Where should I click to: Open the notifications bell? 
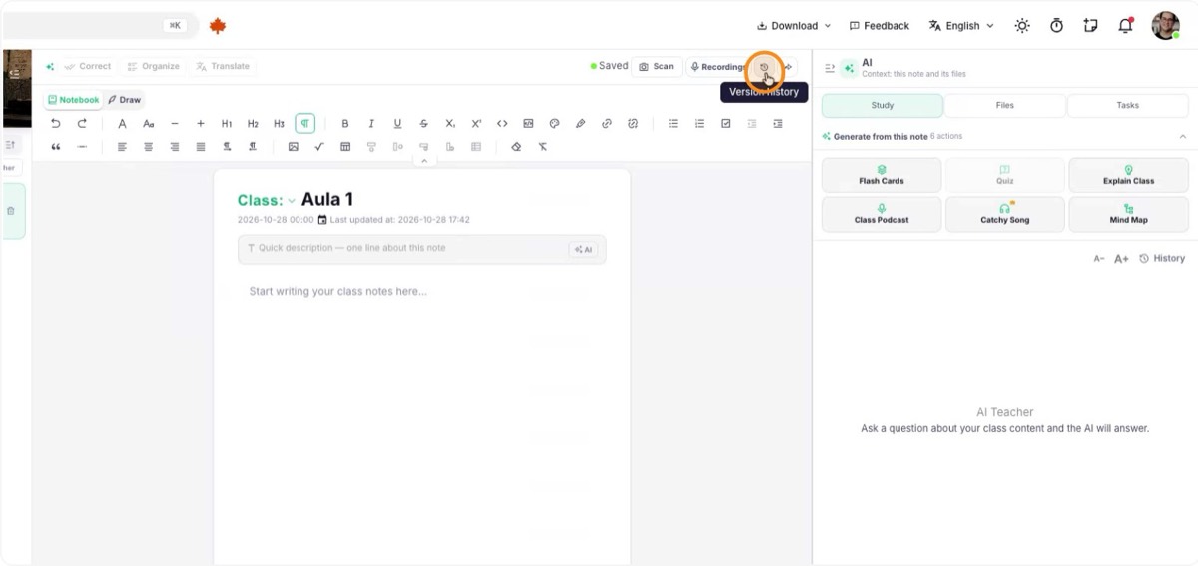[1126, 26]
